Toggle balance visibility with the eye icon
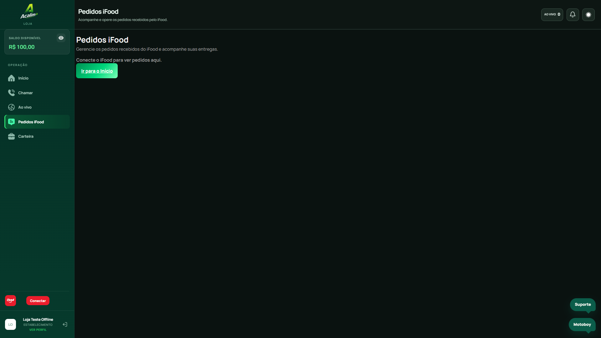Viewport: 601px width, 338px height. [x=61, y=38]
